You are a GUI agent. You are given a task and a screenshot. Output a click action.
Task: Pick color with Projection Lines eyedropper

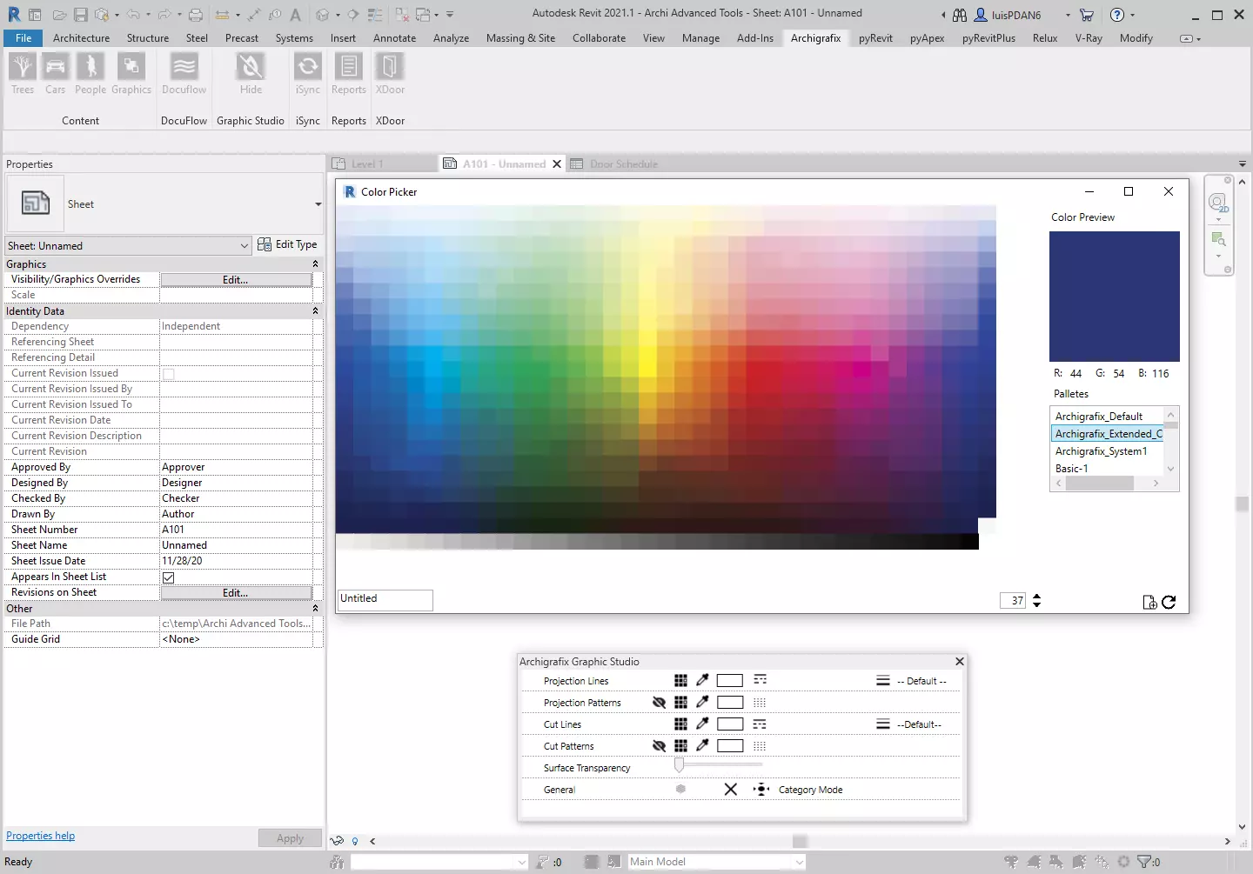pyautogui.click(x=702, y=680)
